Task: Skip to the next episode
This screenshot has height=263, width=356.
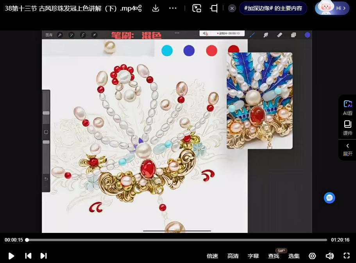Action: (x=44, y=256)
